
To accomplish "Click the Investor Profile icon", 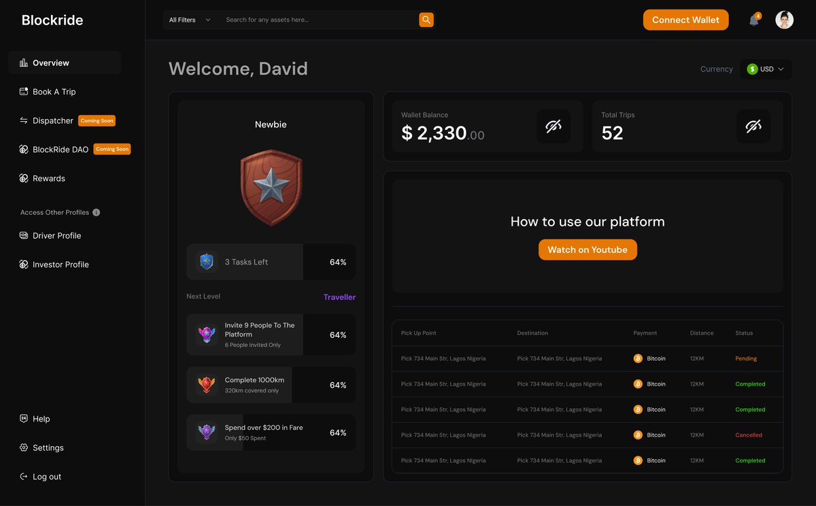I will [24, 264].
